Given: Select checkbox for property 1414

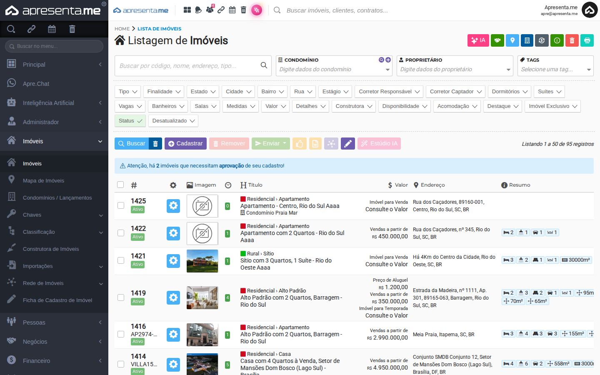Looking at the screenshot, I should [x=121, y=364].
